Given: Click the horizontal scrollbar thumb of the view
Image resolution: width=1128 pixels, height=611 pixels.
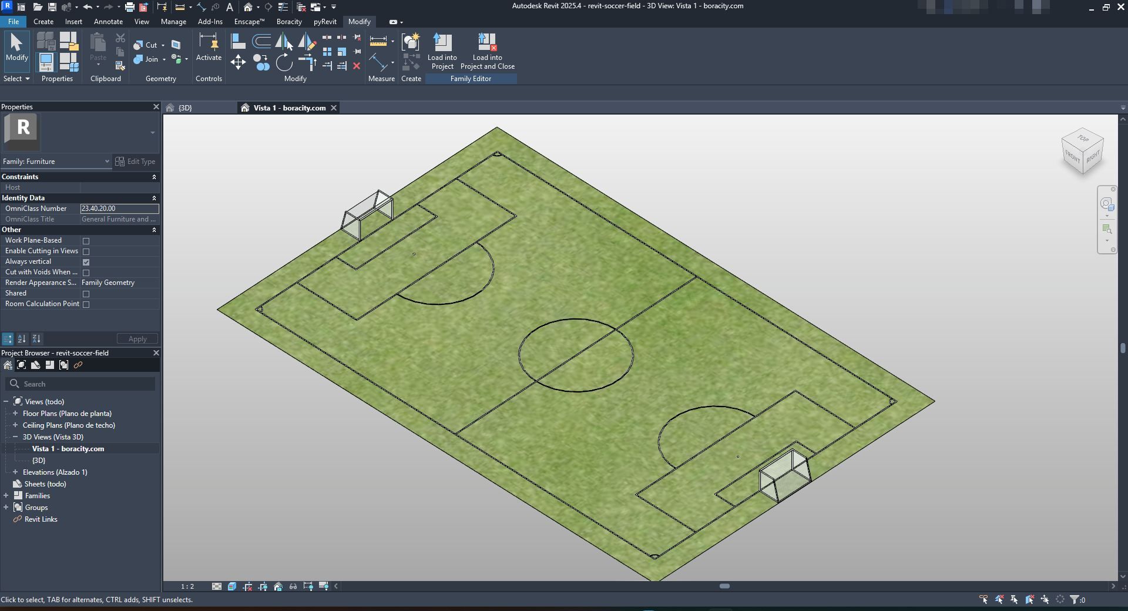Looking at the screenshot, I should (724, 586).
